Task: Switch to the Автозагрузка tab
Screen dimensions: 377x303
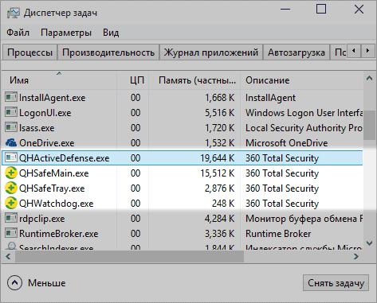Action: click(296, 52)
